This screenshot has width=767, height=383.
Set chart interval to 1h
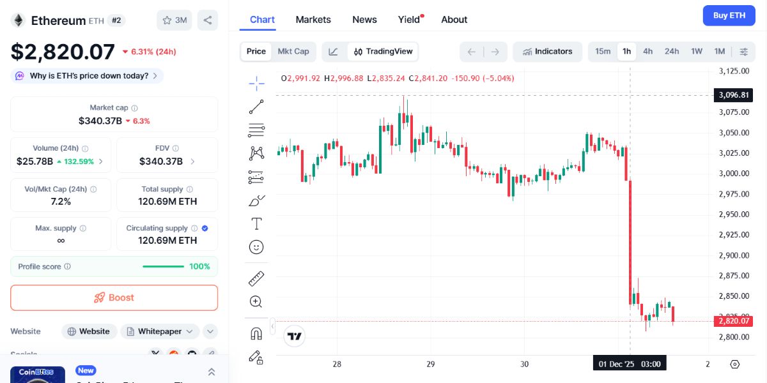(626, 52)
